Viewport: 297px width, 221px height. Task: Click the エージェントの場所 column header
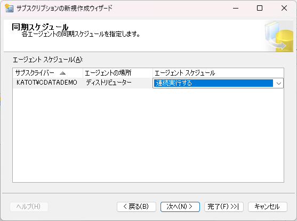(x=118, y=73)
